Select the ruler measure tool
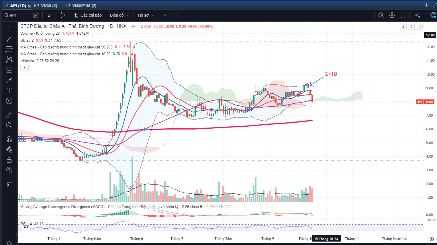Image resolution: width=437 pixels, height=245 pixels. tap(9, 115)
